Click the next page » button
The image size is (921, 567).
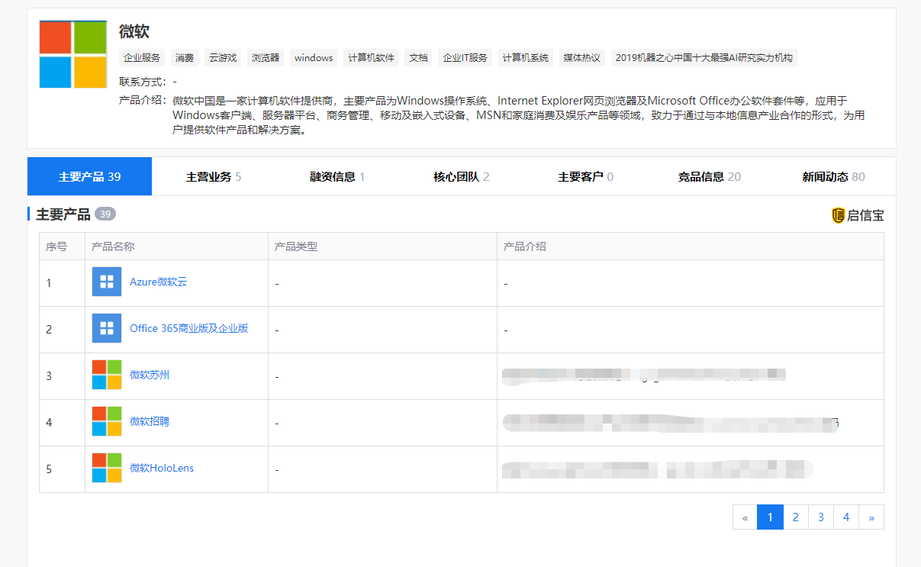[871, 517]
